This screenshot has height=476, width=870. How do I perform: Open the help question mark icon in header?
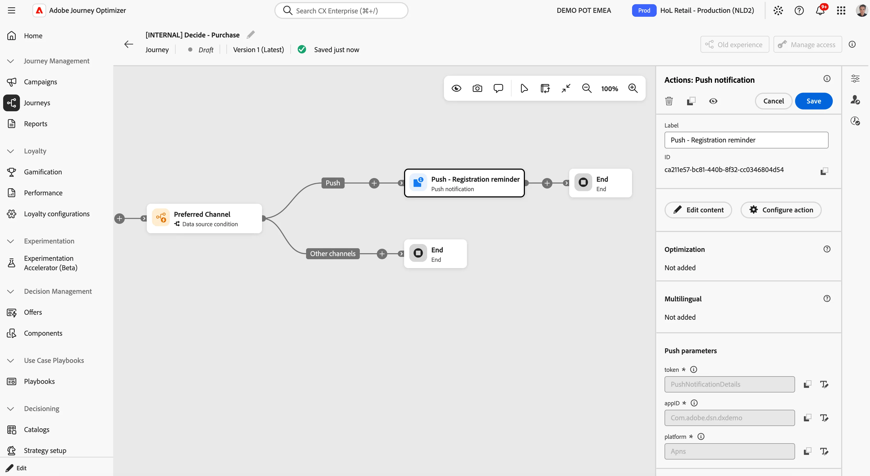click(799, 10)
